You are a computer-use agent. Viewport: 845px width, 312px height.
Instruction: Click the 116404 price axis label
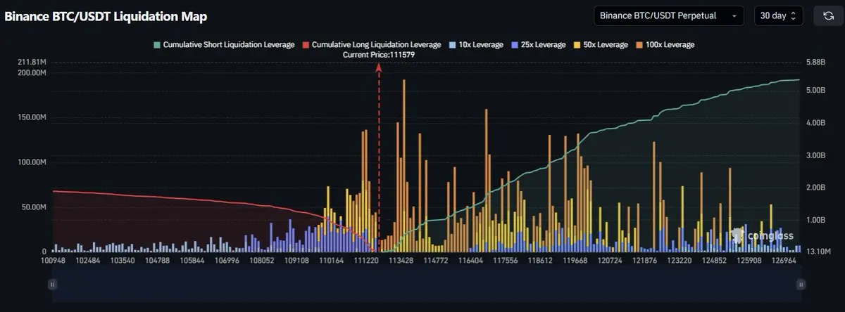click(x=470, y=260)
